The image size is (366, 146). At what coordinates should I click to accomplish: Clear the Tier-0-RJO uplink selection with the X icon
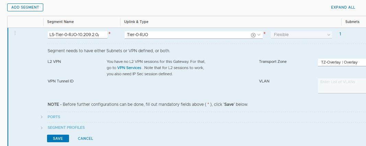pyautogui.click(x=253, y=35)
